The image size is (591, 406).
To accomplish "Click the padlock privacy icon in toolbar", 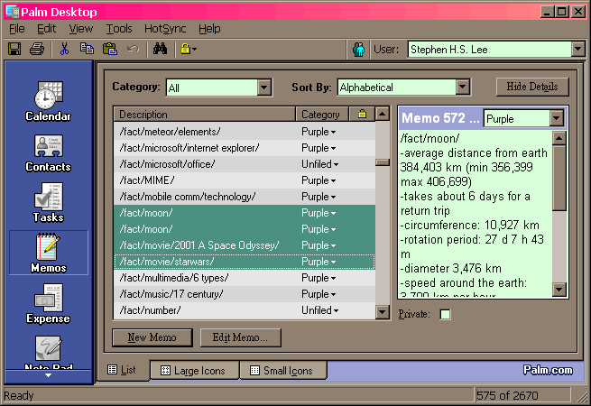I will coord(188,49).
